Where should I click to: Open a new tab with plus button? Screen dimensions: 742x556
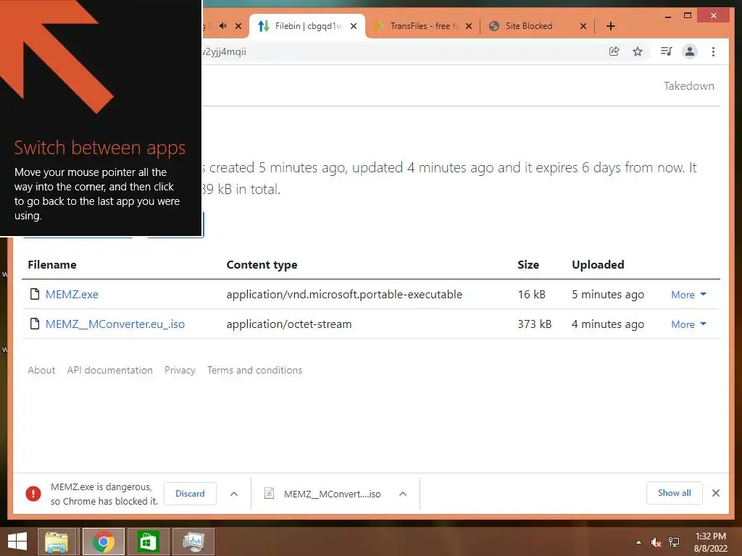click(611, 26)
